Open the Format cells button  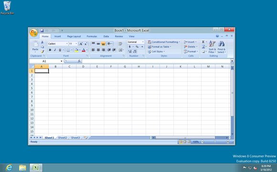(191, 51)
